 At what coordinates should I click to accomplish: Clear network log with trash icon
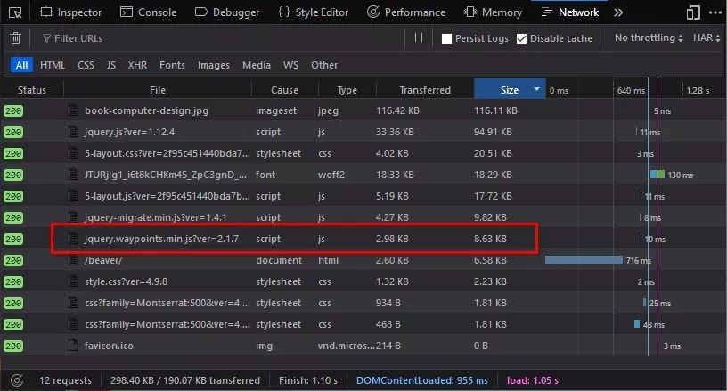pos(15,38)
